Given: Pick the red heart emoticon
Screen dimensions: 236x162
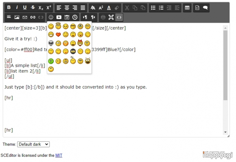Looking at the screenshot, I should [58, 34].
